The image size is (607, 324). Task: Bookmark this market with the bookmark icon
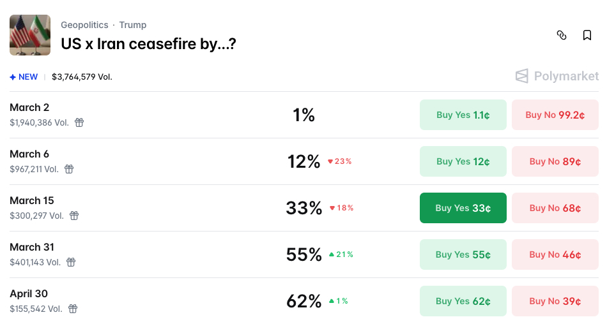coord(587,35)
